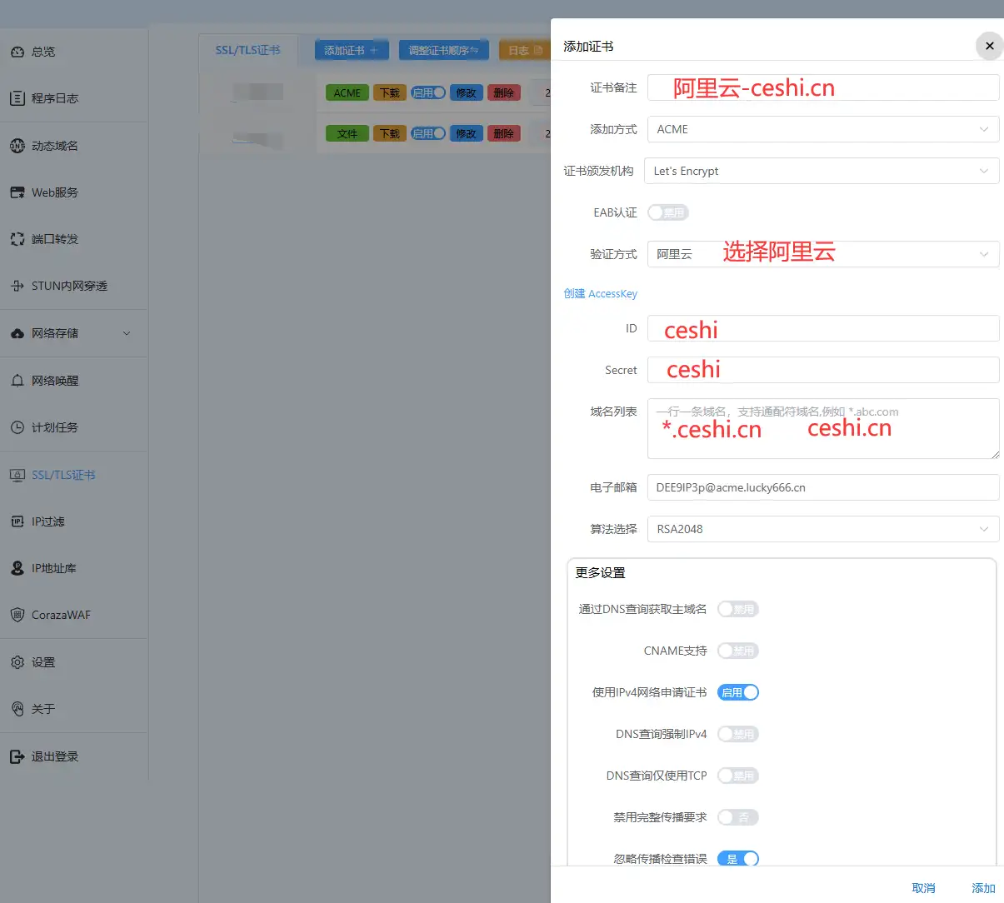1004x903 pixels.
Task: Select the 计划任务 sidebar item
Action: click(50, 428)
